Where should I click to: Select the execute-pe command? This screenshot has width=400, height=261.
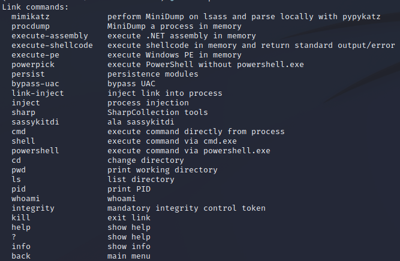coord(35,55)
